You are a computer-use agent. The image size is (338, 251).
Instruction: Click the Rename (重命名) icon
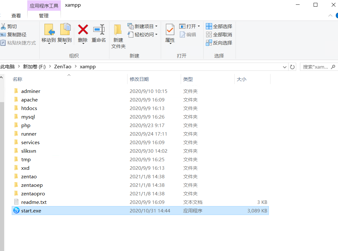pyautogui.click(x=99, y=30)
